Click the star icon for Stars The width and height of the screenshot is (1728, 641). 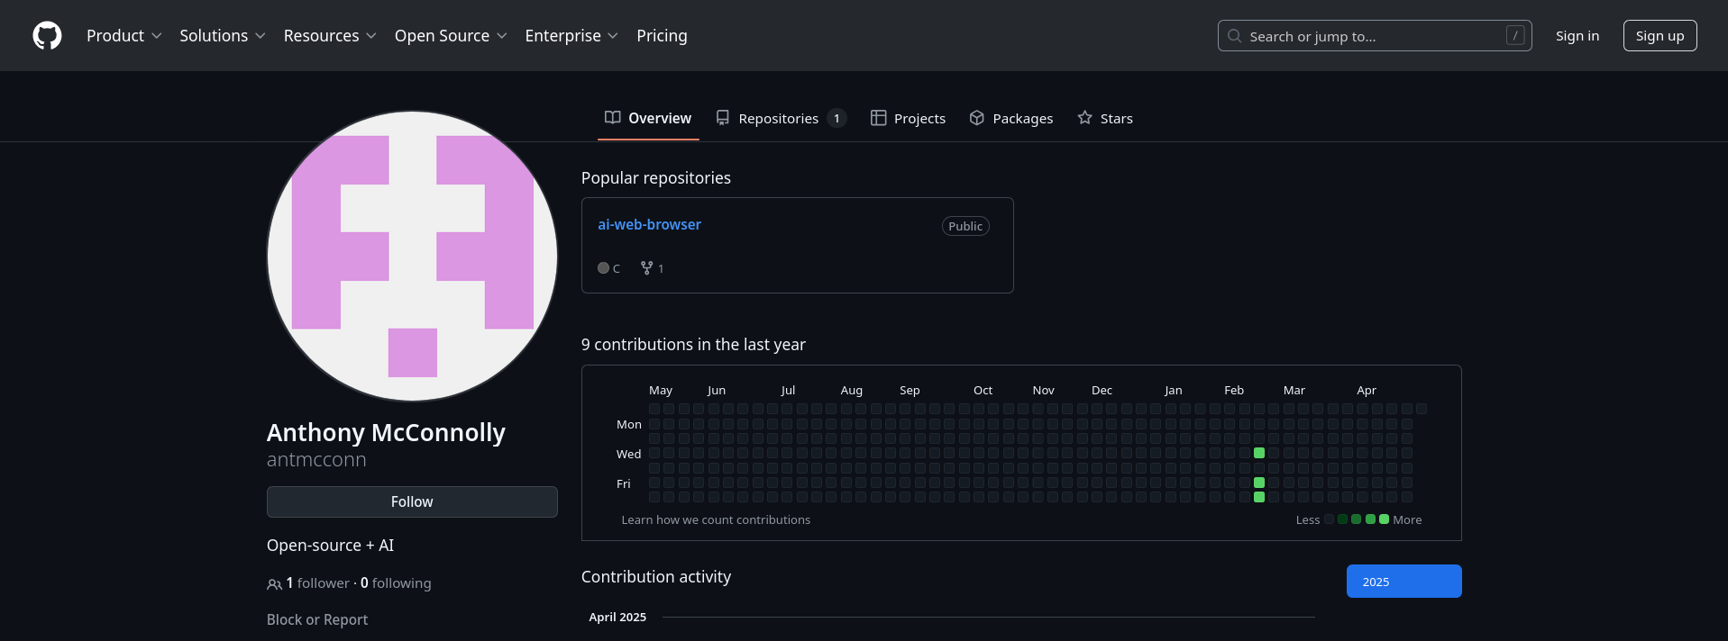click(1084, 118)
